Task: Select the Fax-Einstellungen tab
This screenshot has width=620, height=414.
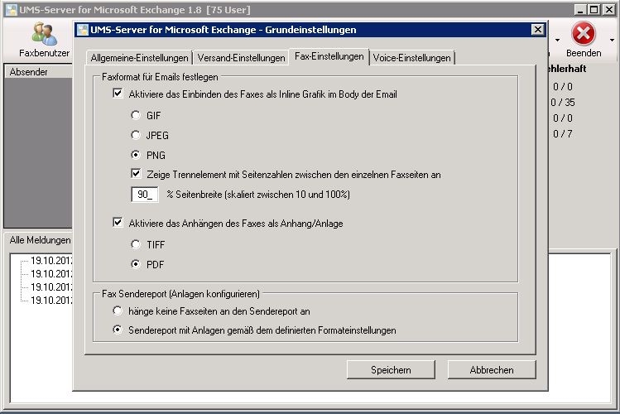Action: pyautogui.click(x=329, y=56)
